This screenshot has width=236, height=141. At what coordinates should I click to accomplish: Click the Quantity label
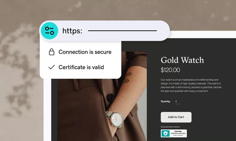(165, 101)
